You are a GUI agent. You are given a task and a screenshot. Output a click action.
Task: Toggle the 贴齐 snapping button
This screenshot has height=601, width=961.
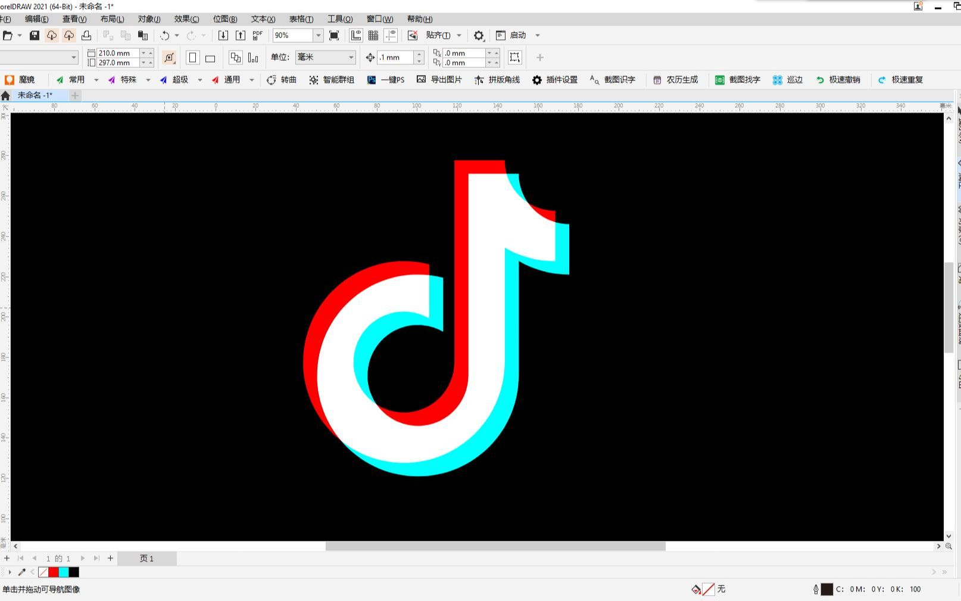439,35
